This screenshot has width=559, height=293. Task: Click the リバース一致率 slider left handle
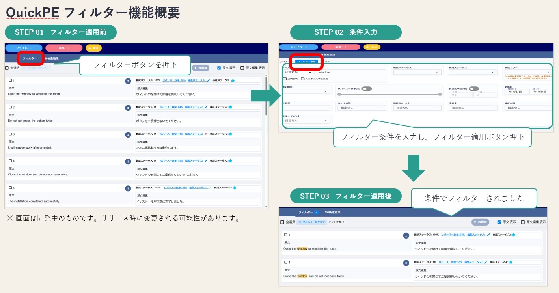click(339, 94)
